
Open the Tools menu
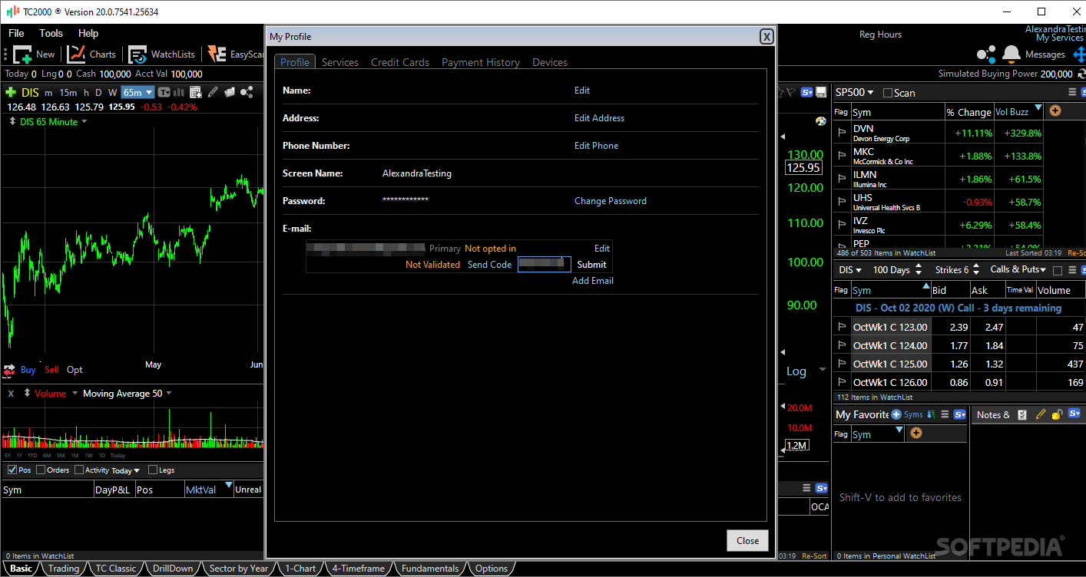point(51,33)
